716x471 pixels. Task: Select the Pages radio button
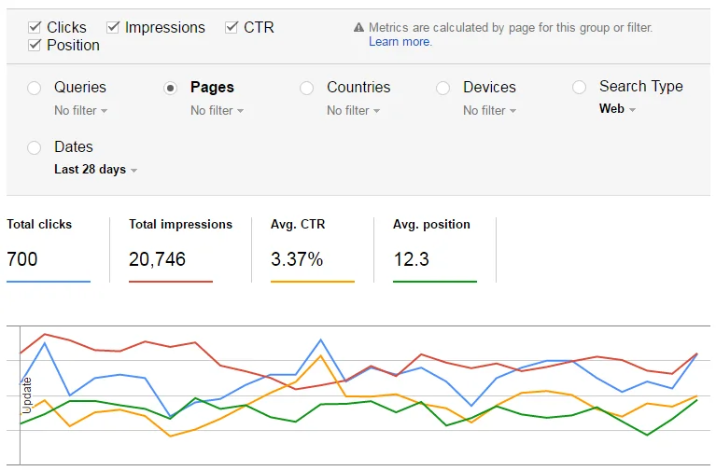(x=170, y=88)
